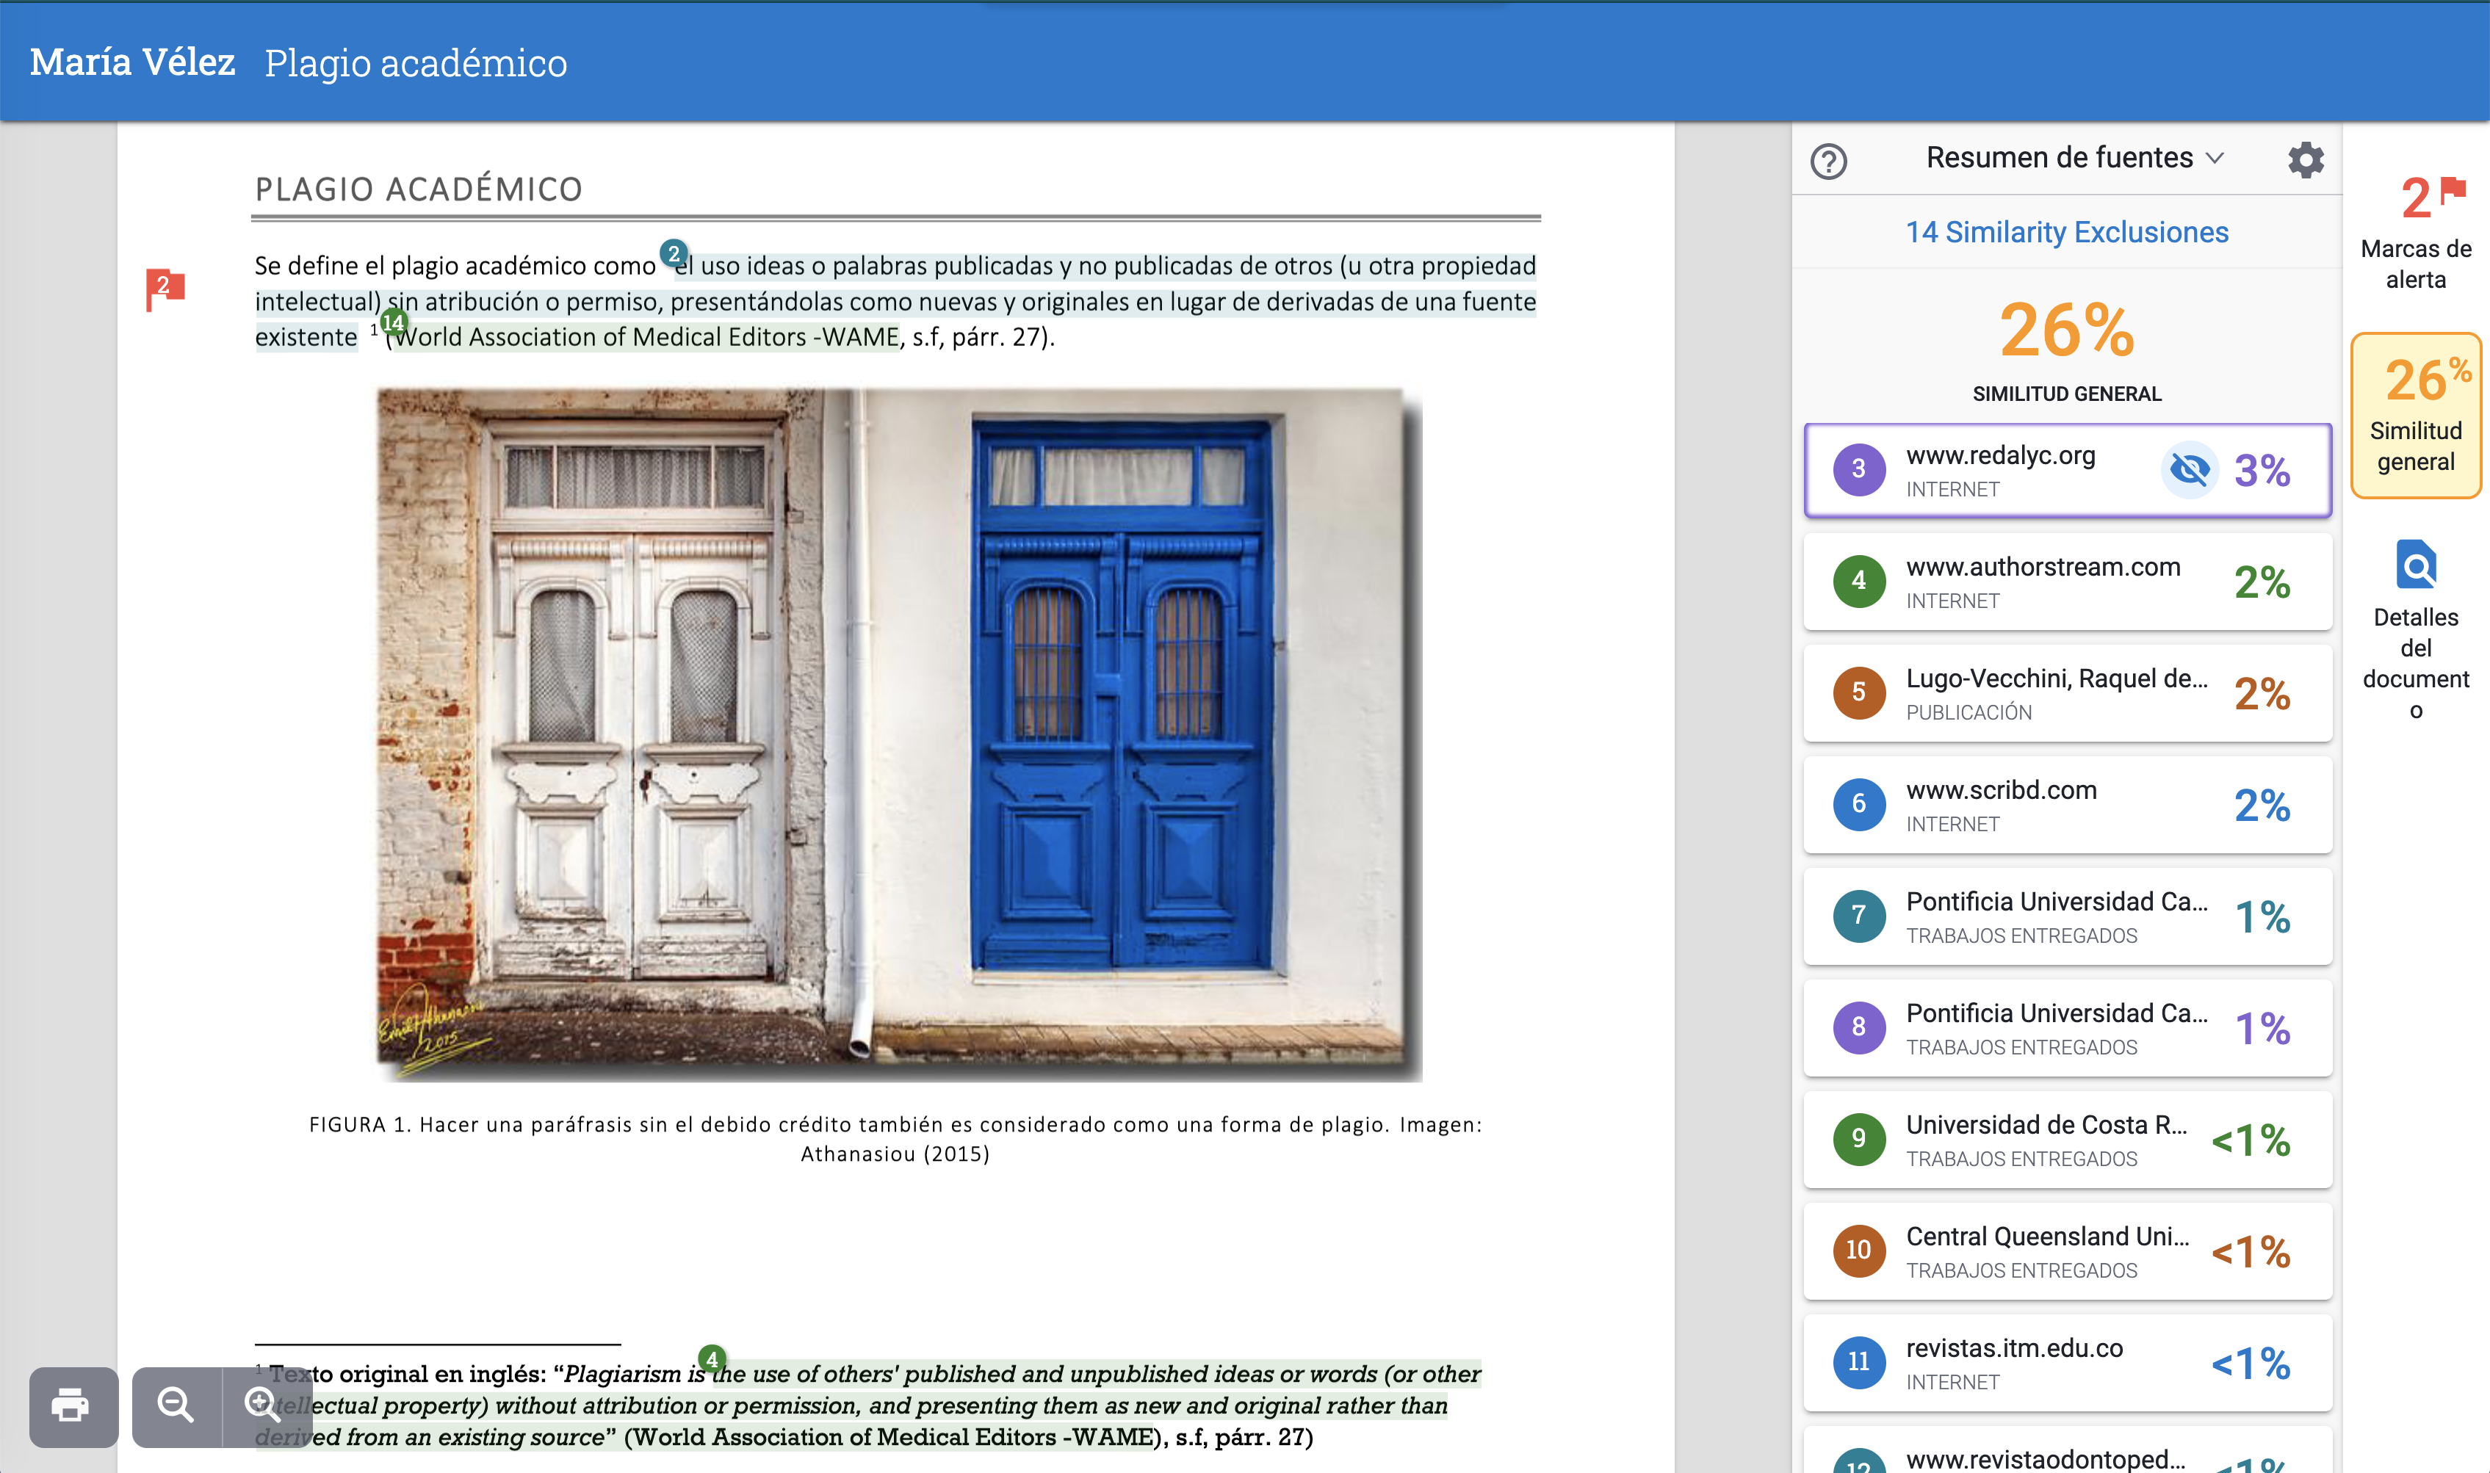Click the red flag 2 marker beside paragraph
Image resolution: width=2490 pixels, height=1473 pixels.
(x=165, y=288)
